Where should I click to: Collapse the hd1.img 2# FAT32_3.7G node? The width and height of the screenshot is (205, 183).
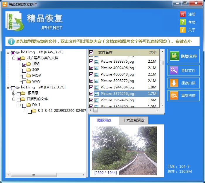(x=8, y=87)
